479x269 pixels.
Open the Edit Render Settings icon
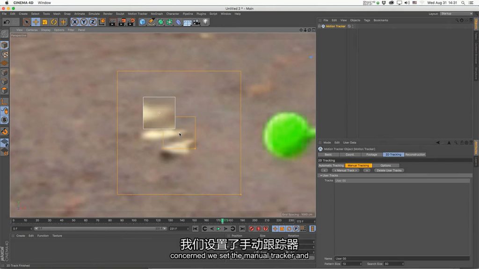click(x=131, y=22)
